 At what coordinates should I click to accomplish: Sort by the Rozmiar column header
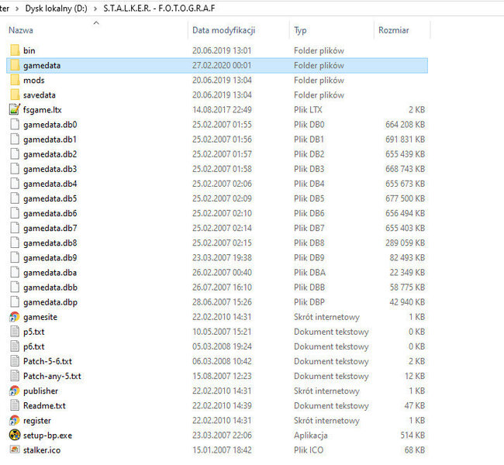pos(394,30)
